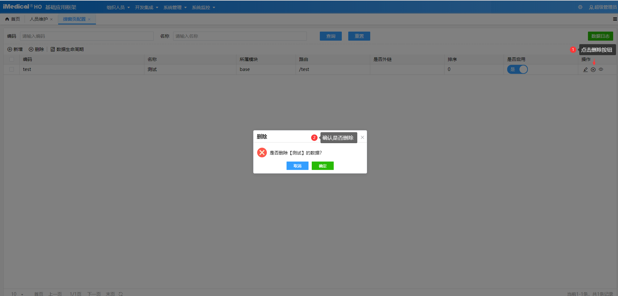
Task: Click the eye view icon in test row
Action: pos(601,69)
